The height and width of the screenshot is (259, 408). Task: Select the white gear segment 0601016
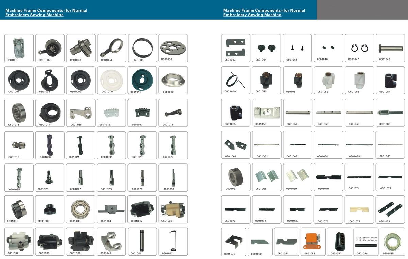tap(112, 113)
